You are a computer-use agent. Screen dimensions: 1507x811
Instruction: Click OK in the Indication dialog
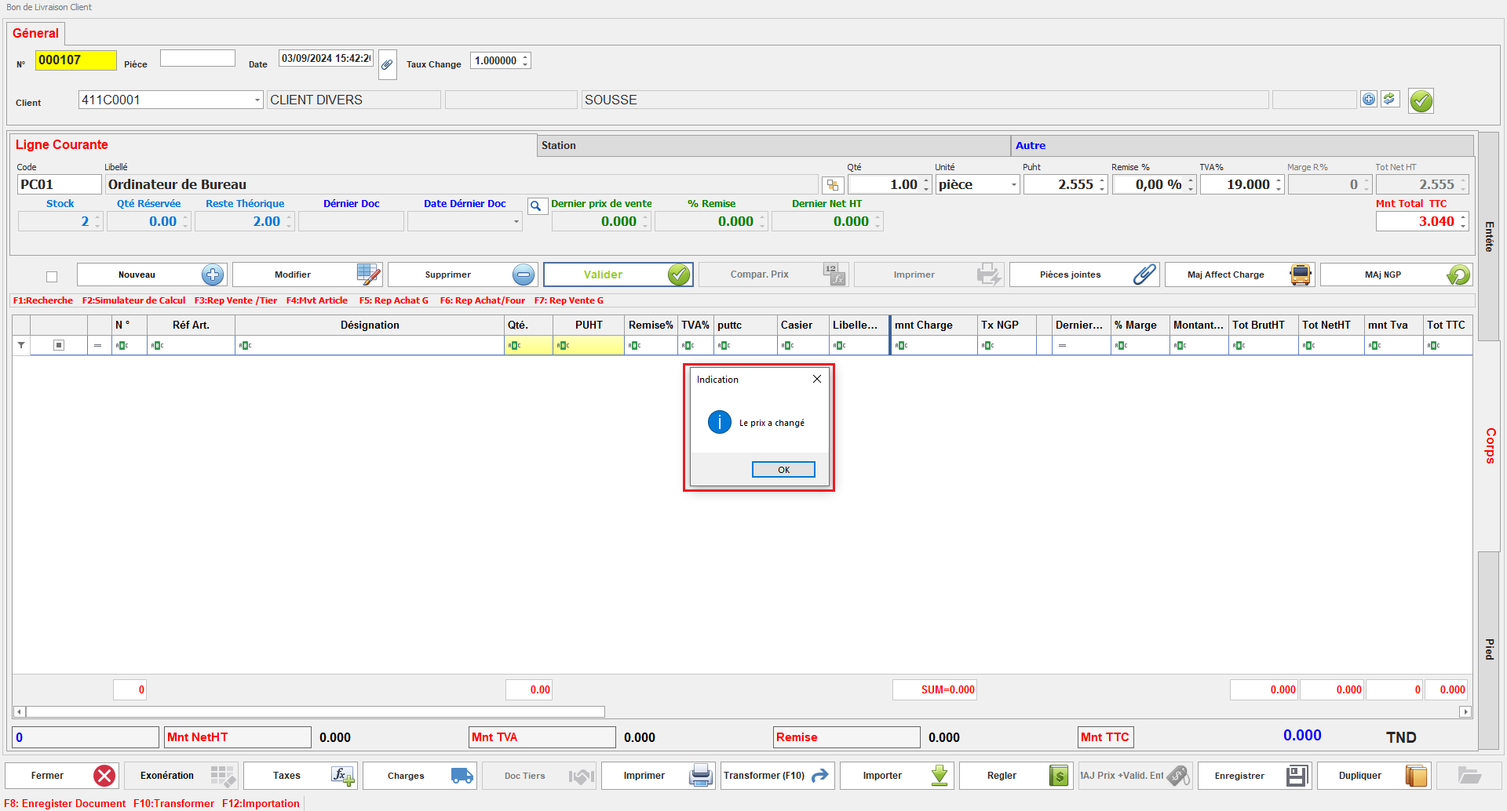[x=783, y=469]
